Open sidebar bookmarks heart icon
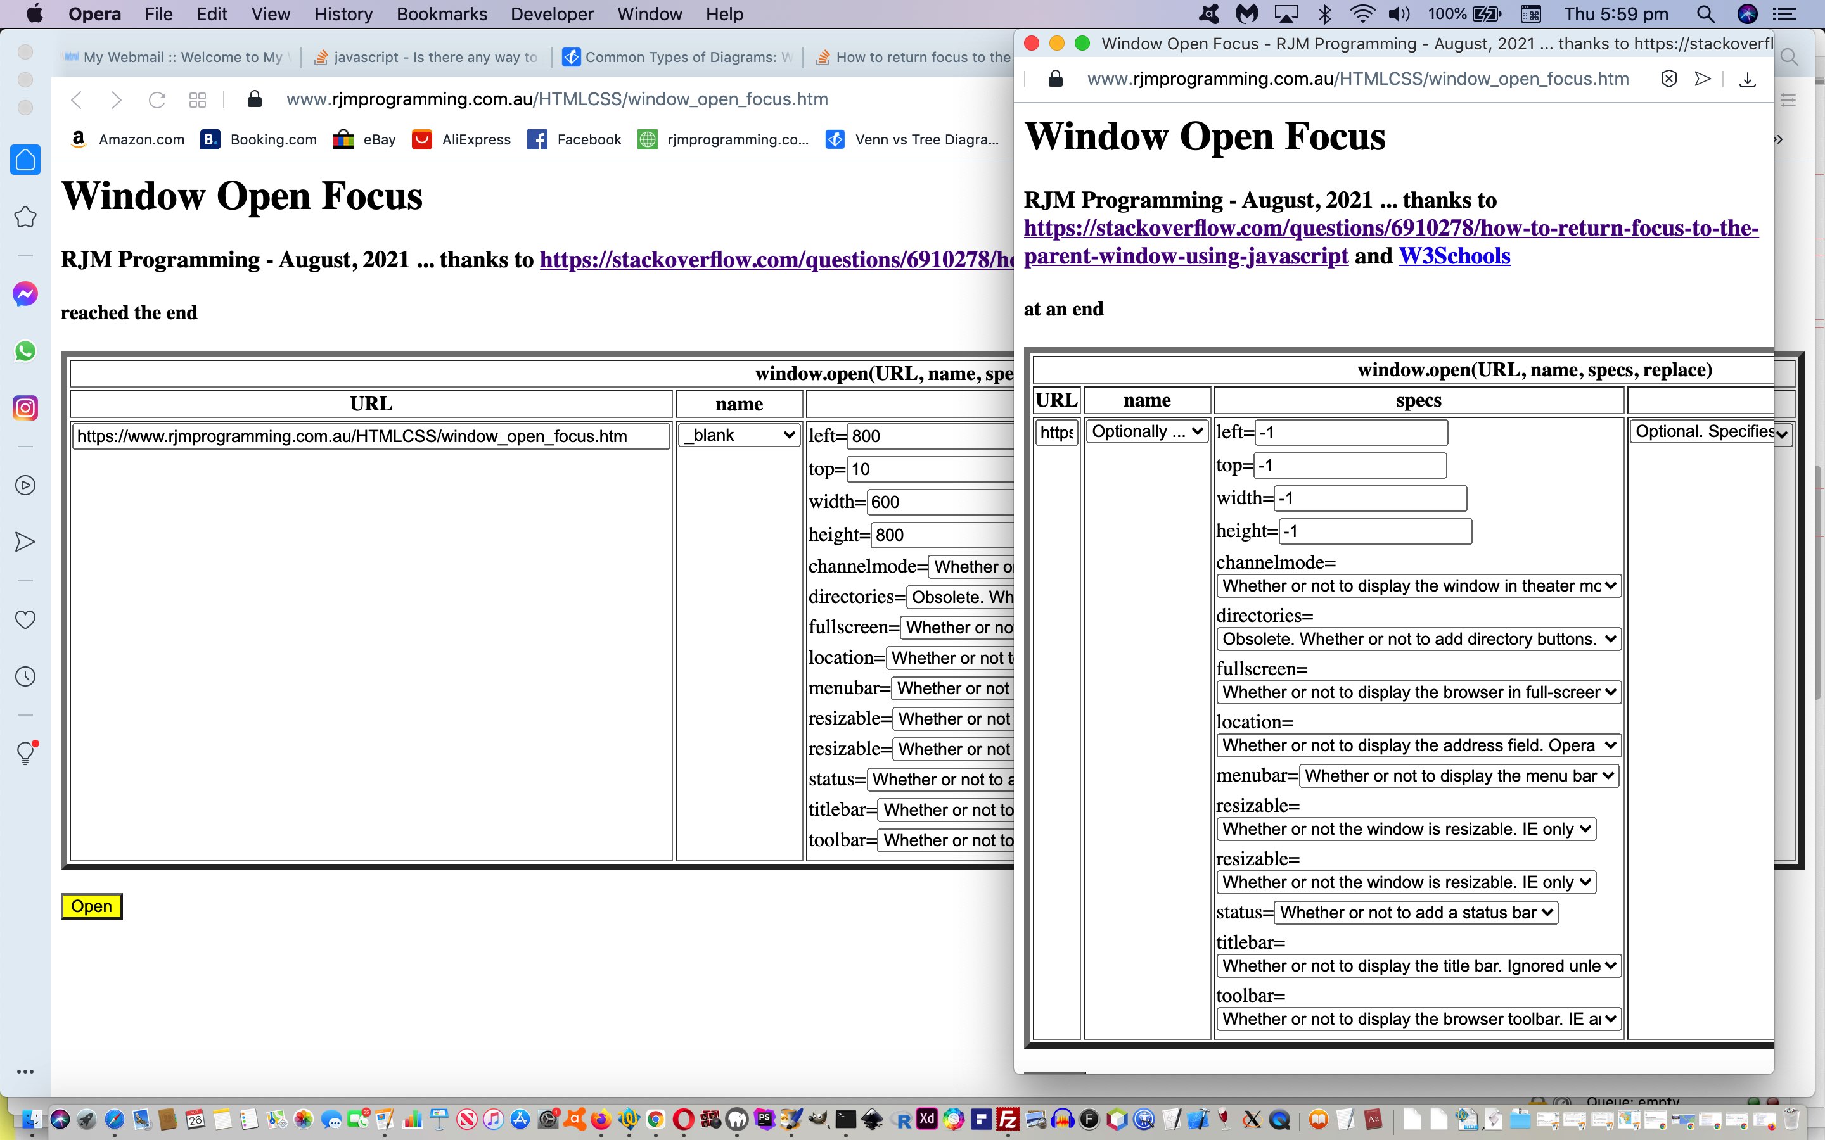The height and width of the screenshot is (1140, 1825). [x=25, y=619]
